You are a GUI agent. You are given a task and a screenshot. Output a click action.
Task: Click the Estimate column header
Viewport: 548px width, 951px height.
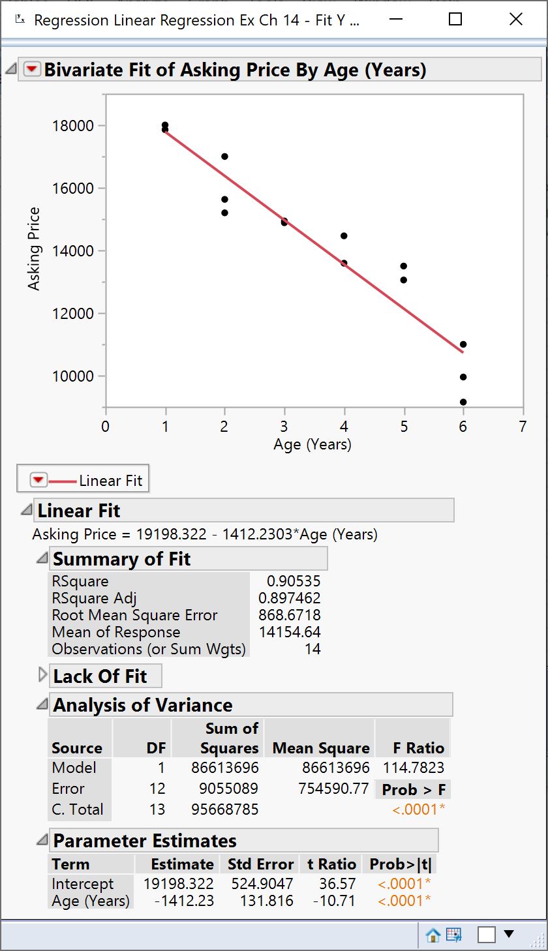(182, 864)
